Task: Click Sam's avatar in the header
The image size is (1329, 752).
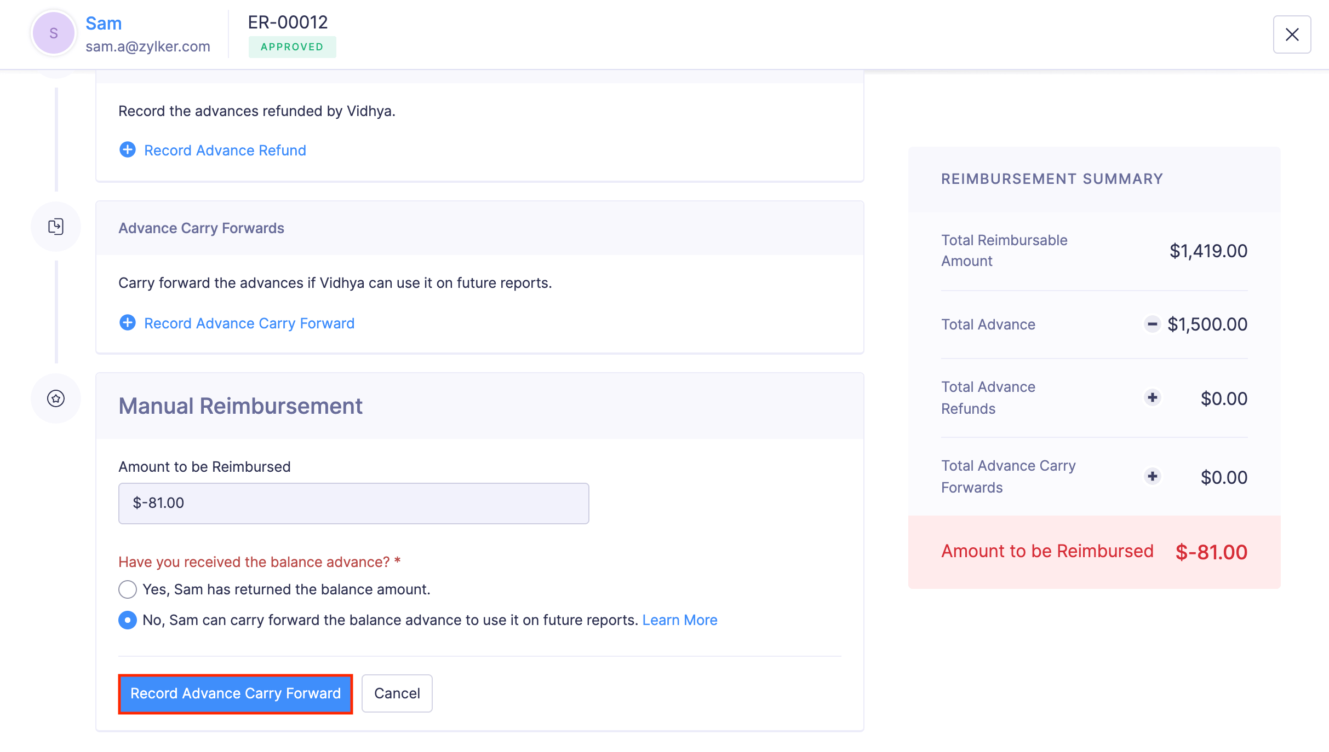Action: tap(53, 33)
